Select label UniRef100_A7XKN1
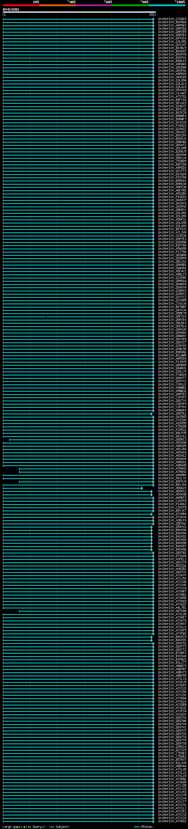 (172, 779)
